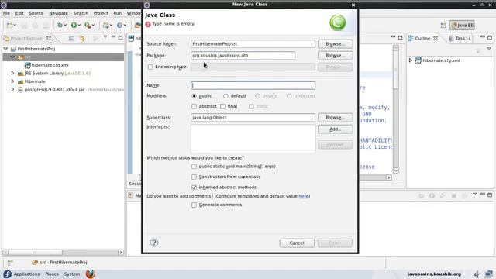This screenshot has width=496, height=279.
Task: Enable the Generate comments checkbox
Action: point(194,205)
